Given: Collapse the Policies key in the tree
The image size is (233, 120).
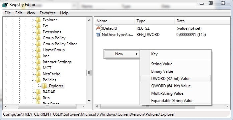Looking at the screenshot, I should (x=32, y=80).
